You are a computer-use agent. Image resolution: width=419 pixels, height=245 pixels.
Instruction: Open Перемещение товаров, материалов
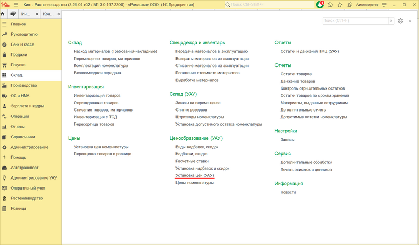tap(107, 59)
